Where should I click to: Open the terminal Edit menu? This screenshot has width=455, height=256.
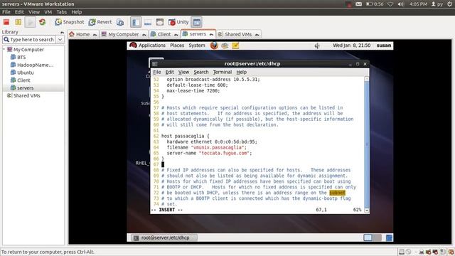pyautogui.click(x=169, y=72)
